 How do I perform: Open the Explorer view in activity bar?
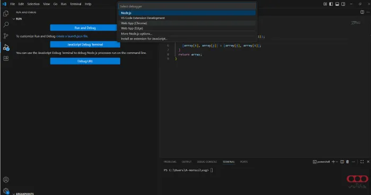6,14
